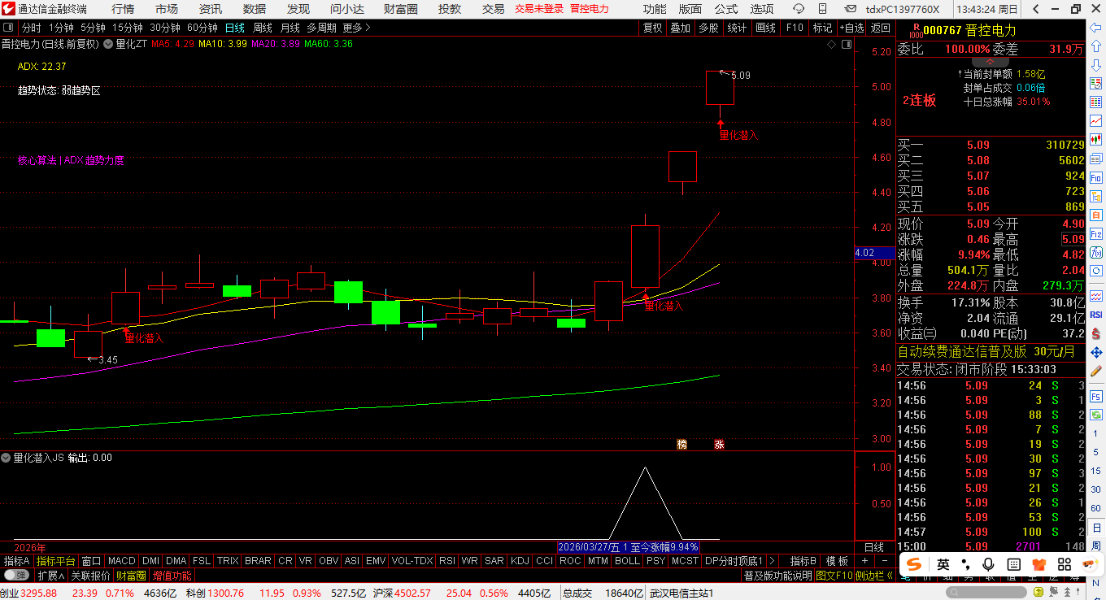Expand the 扩展∧ panel

click(50, 575)
